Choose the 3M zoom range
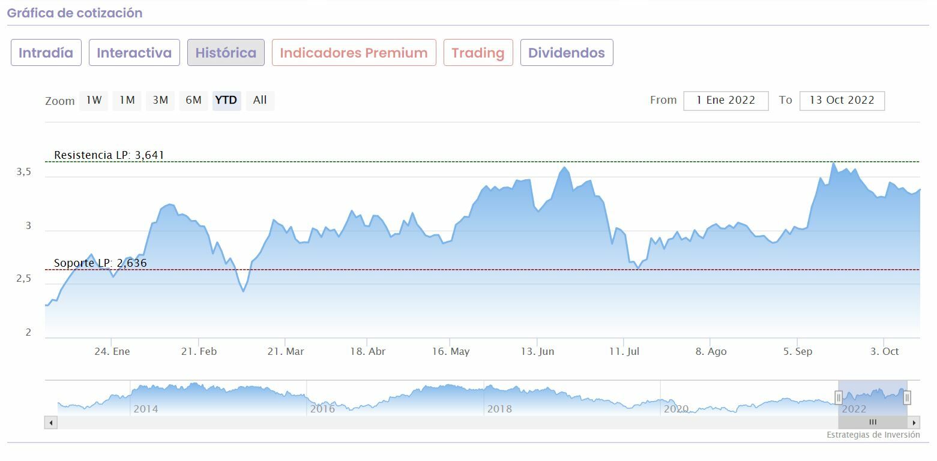This screenshot has height=461, width=937. (x=160, y=100)
